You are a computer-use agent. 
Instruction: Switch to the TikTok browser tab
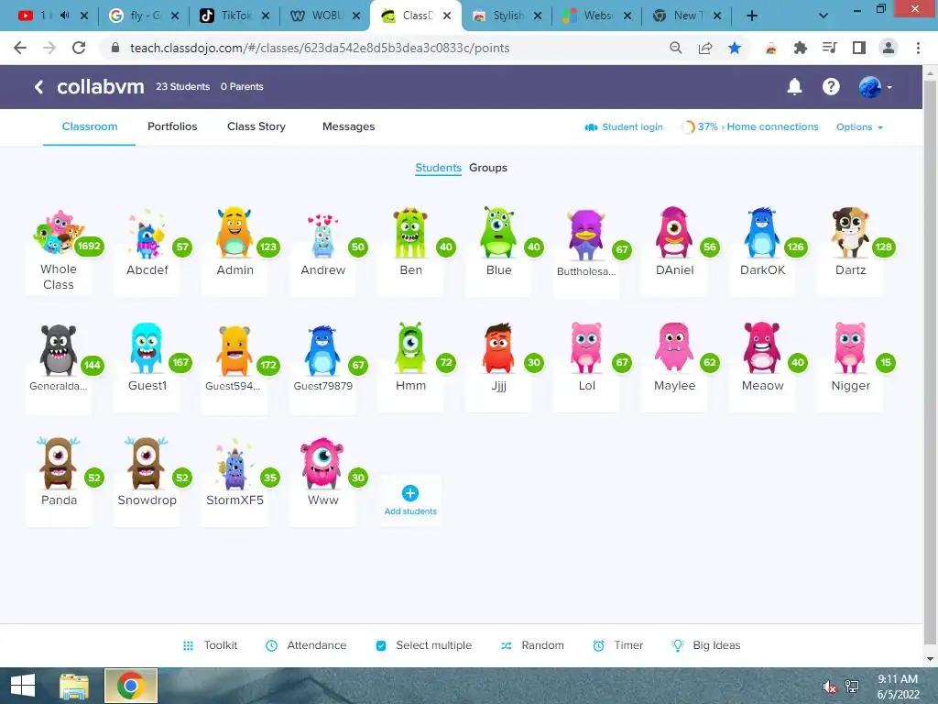234,16
